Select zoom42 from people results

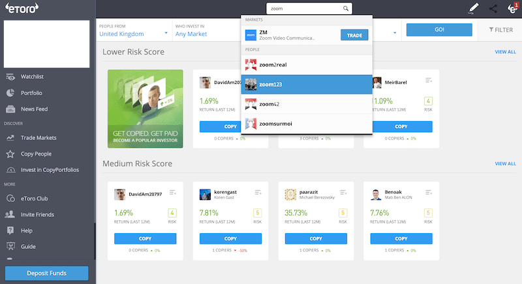(307, 104)
